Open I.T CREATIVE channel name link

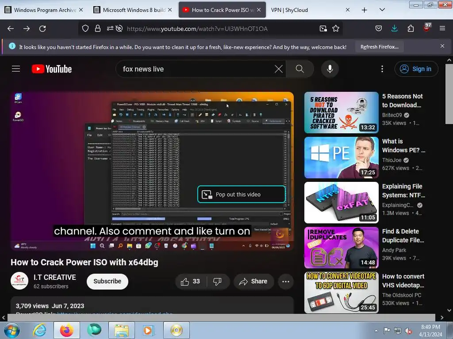pyautogui.click(x=54, y=277)
